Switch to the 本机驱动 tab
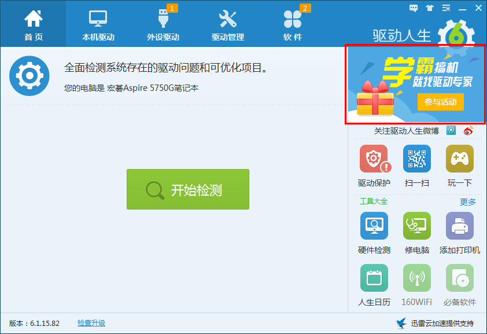 [98, 24]
